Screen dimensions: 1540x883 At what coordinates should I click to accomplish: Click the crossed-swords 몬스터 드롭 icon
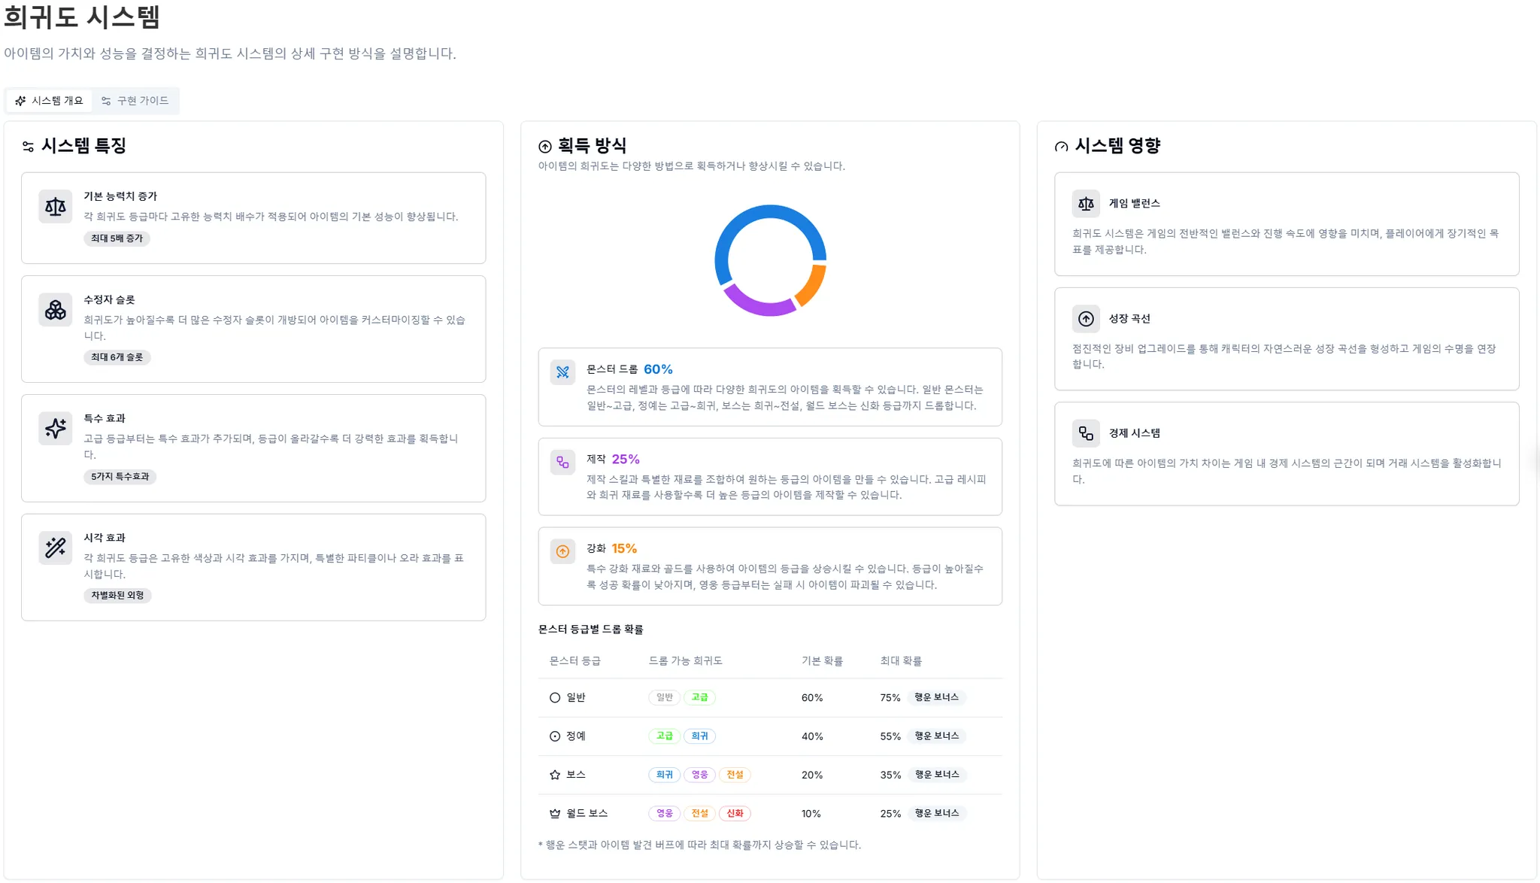(x=562, y=372)
